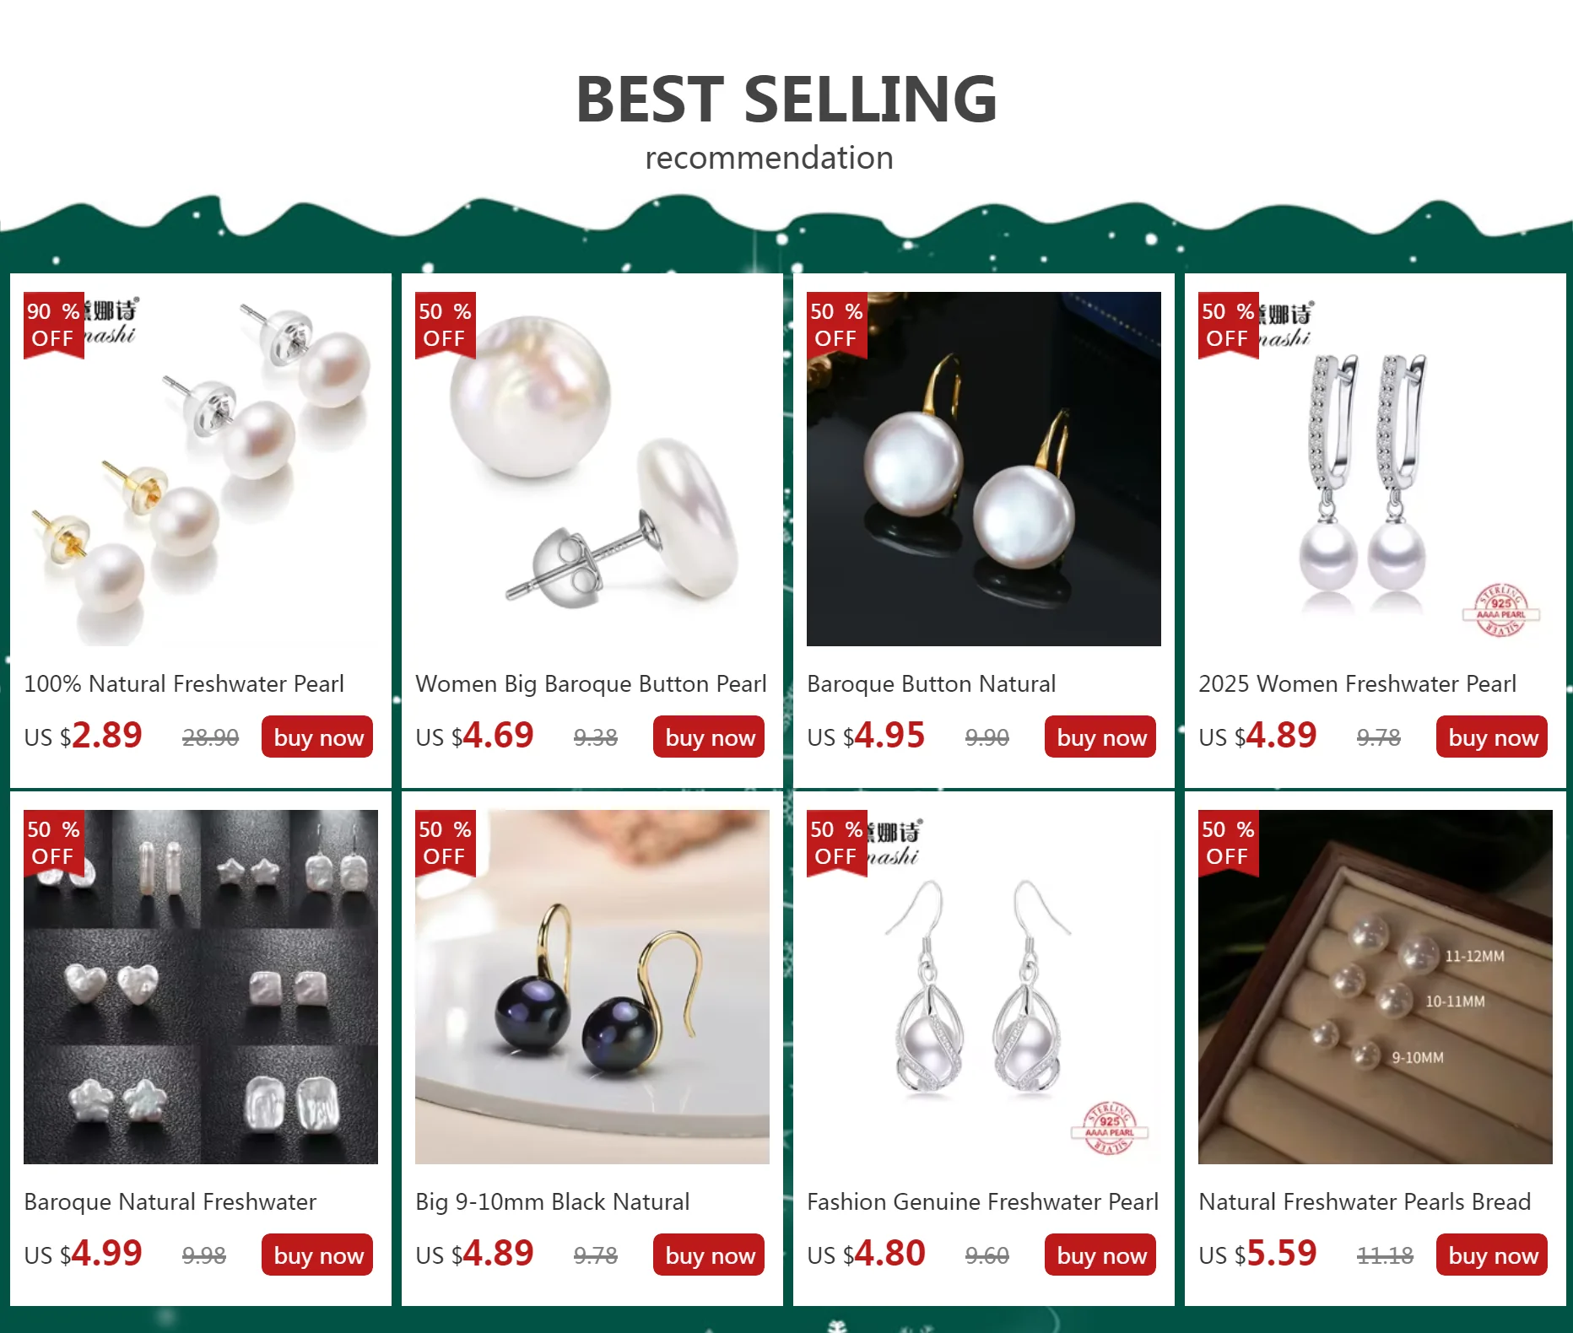Open the shaped baroque pearl studs collage
The width and height of the screenshot is (1573, 1333).
201,987
